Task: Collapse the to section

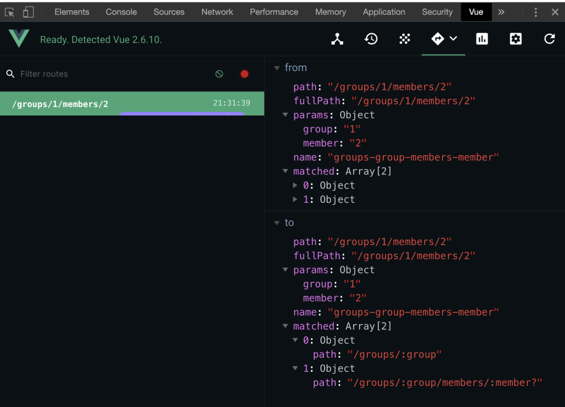Action: [x=277, y=223]
